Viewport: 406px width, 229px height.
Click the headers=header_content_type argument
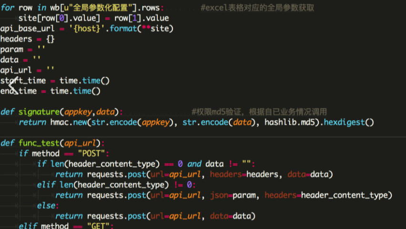[328, 195]
